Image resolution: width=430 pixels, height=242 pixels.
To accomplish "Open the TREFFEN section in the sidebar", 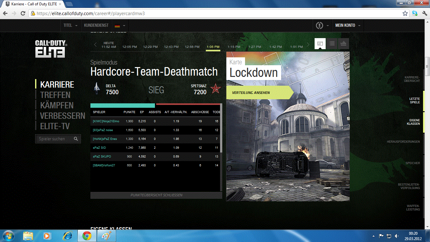I will 55,95.
